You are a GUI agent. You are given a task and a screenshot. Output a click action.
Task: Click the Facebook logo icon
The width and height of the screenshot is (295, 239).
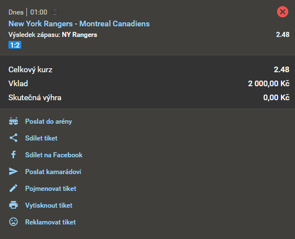[13, 154]
